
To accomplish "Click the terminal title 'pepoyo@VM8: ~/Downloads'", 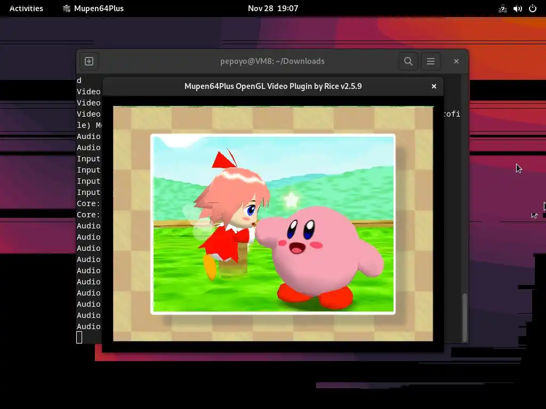I will tap(272, 61).
